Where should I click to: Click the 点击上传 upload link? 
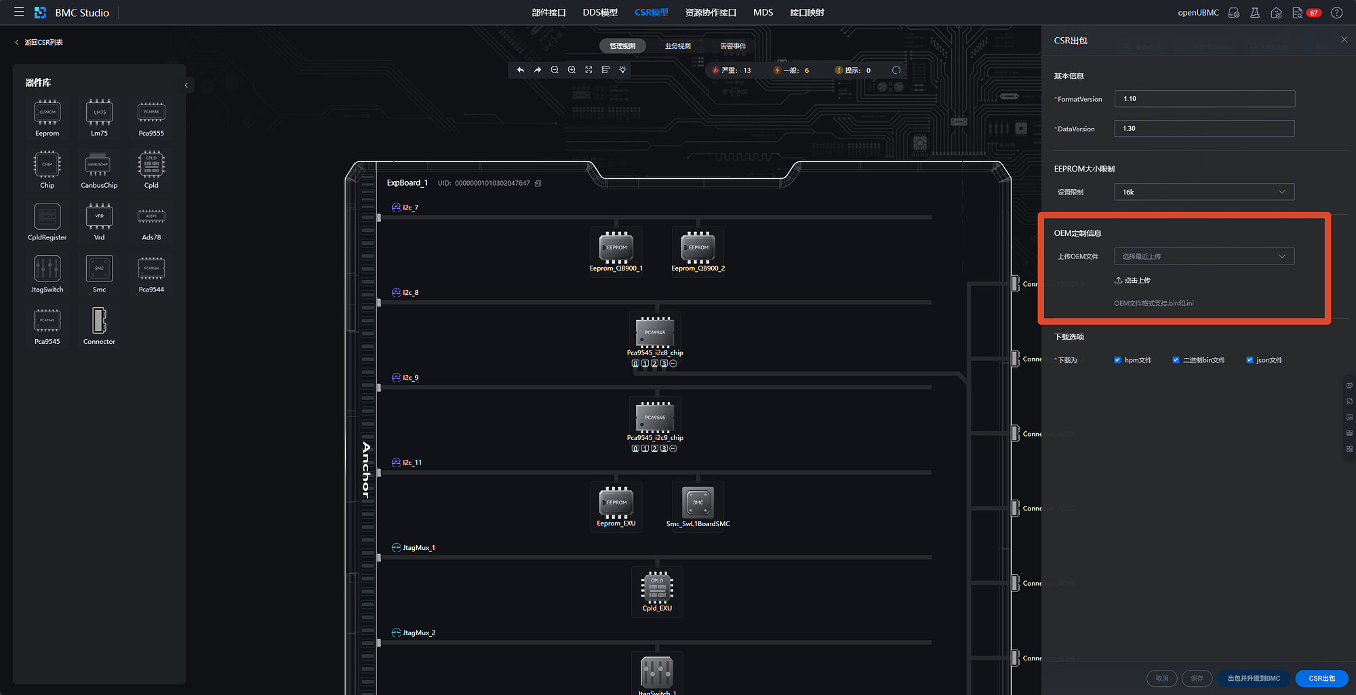tap(1132, 280)
